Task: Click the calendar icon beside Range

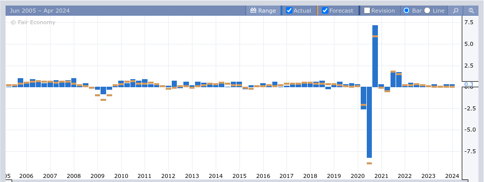Action: 254,11
